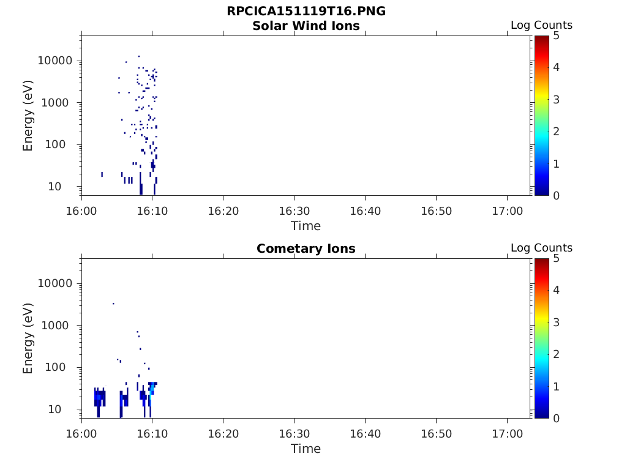Click Time axis label under Cometary plot
Viewport: 627px width, 470px height.
[306, 449]
